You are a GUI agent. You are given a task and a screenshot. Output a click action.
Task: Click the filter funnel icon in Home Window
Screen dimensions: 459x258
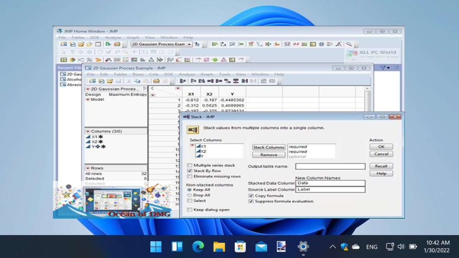pyautogui.click(x=383, y=67)
